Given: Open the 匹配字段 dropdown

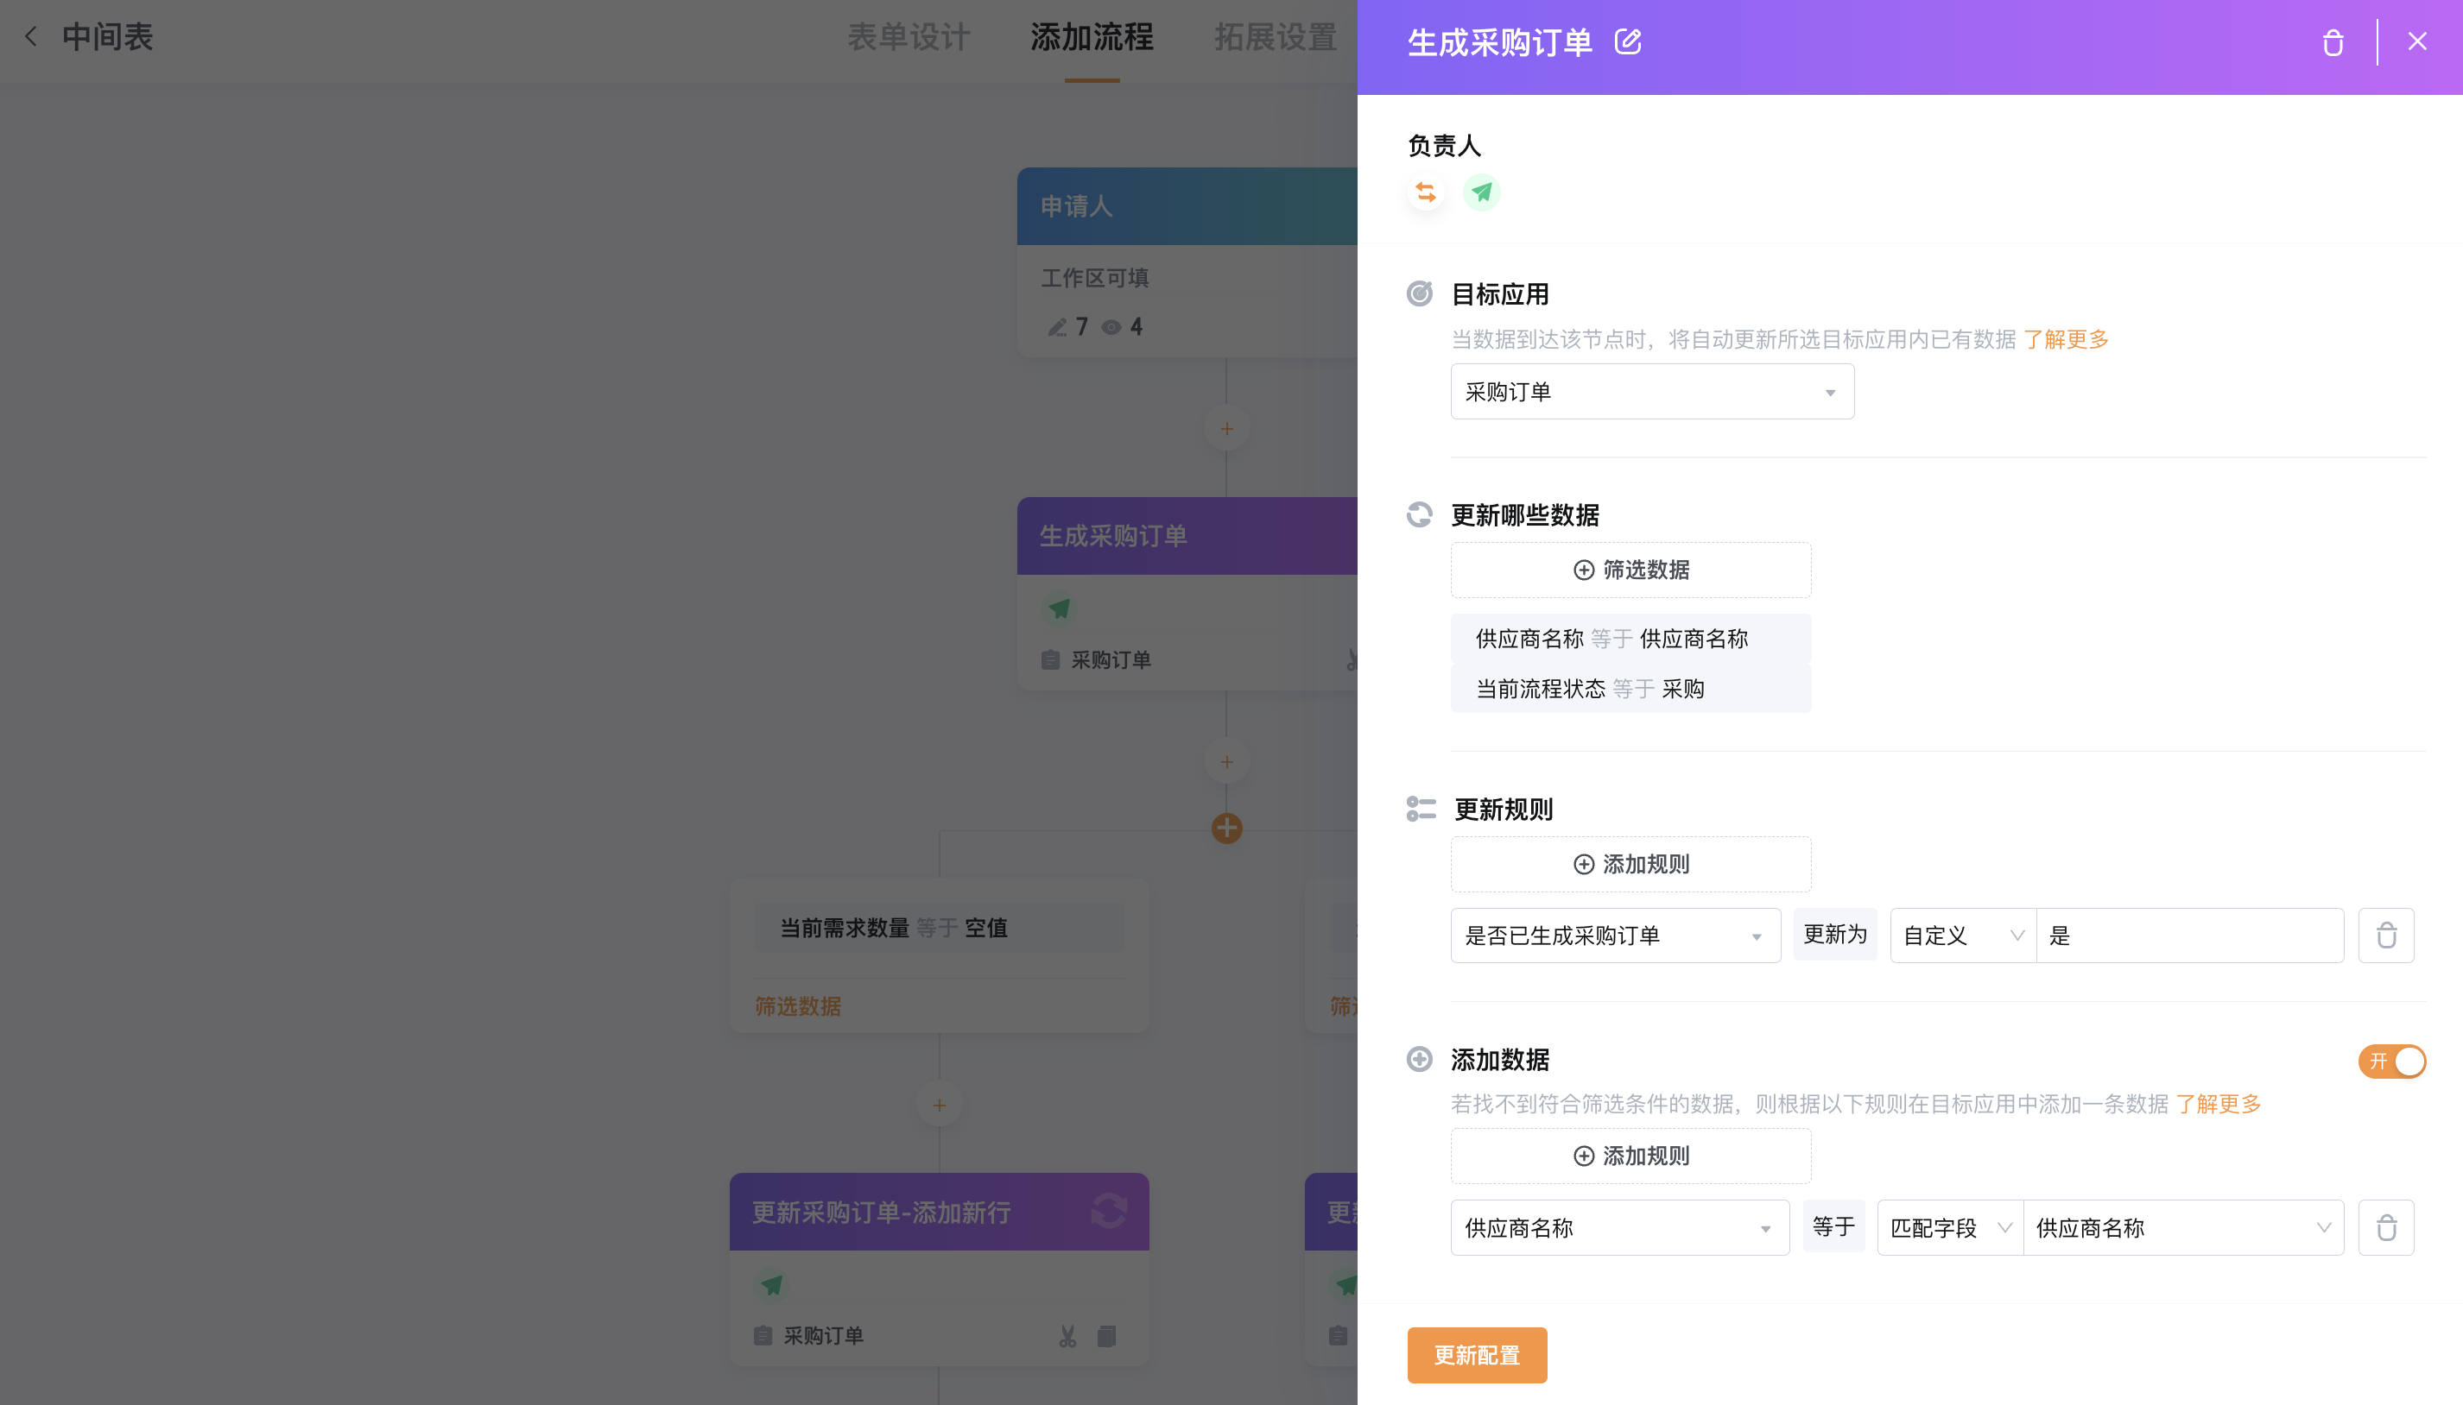Looking at the screenshot, I should click(1949, 1226).
